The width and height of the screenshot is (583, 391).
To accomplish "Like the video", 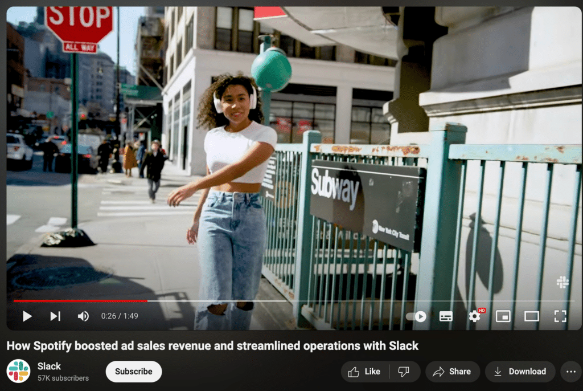I will point(365,372).
